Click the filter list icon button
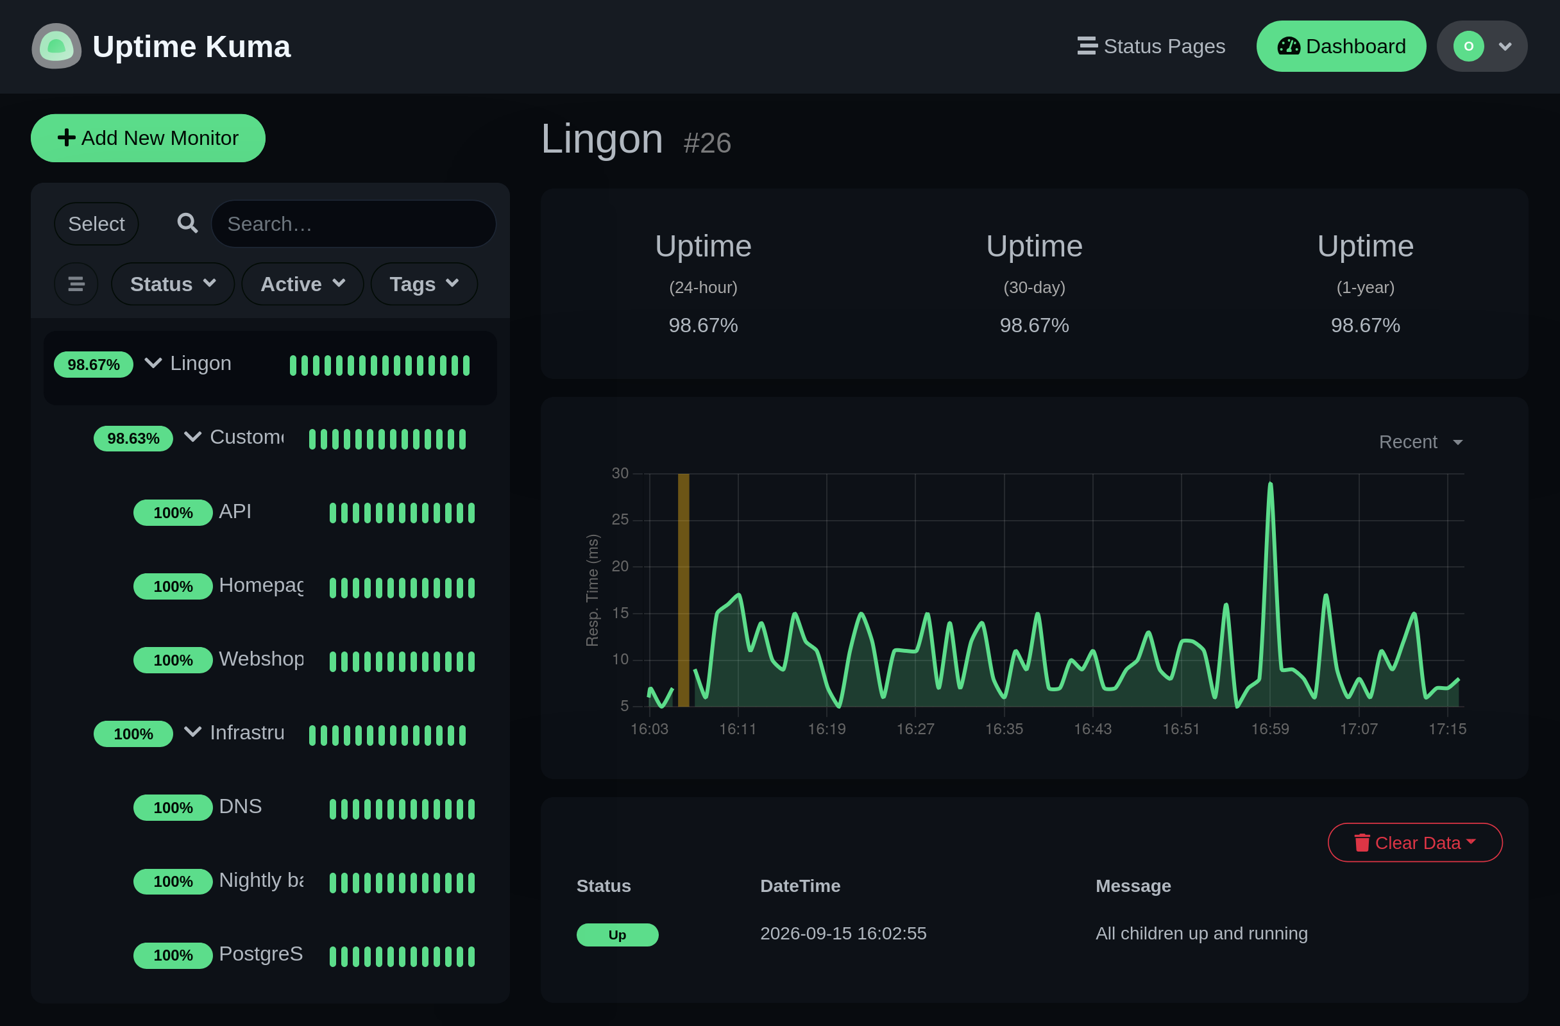Screen dimensions: 1560x1026 [x=76, y=283]
